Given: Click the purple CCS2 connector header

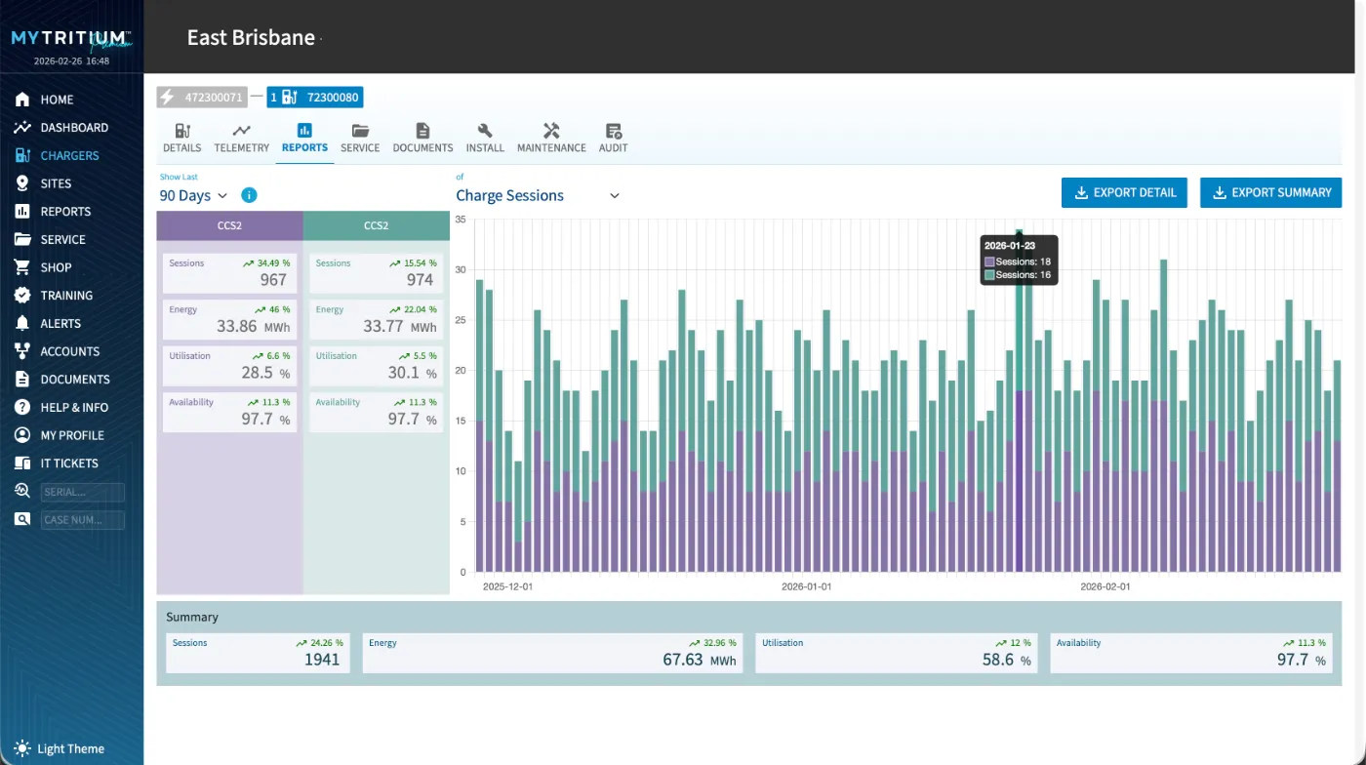Looking at the screenshot, I should tap(230, 225).
